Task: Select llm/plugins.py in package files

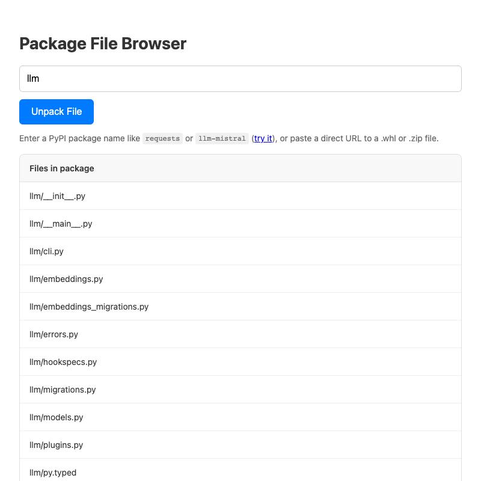Action: (56, 445)
